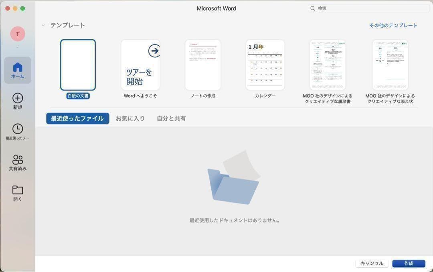Click the arrow icon on Word へようこそ template
Image resolution: width=433 pixels, height=272 pixels.
[x=154, y=51]
